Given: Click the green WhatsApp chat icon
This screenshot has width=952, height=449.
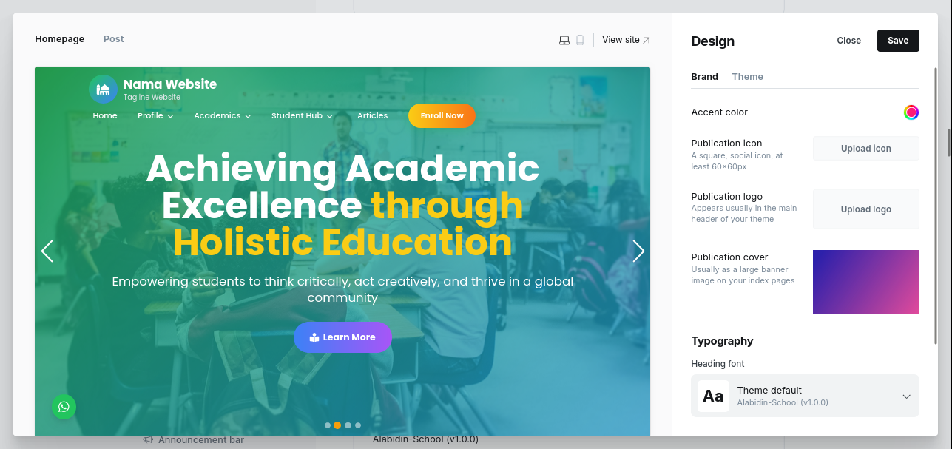Looking at the screenshot, I should pyautogui.click(x=64, y=406).
